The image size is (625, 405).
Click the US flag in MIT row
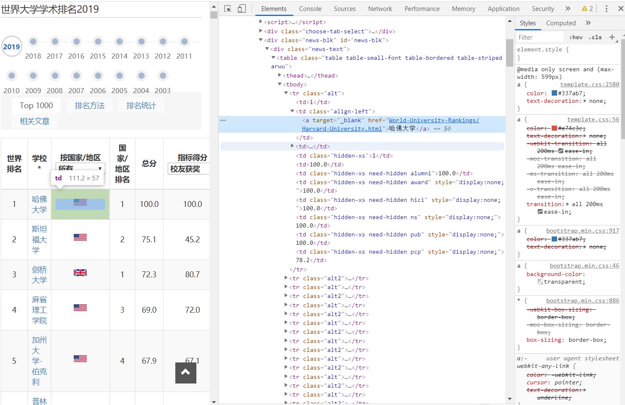(80, 308)
